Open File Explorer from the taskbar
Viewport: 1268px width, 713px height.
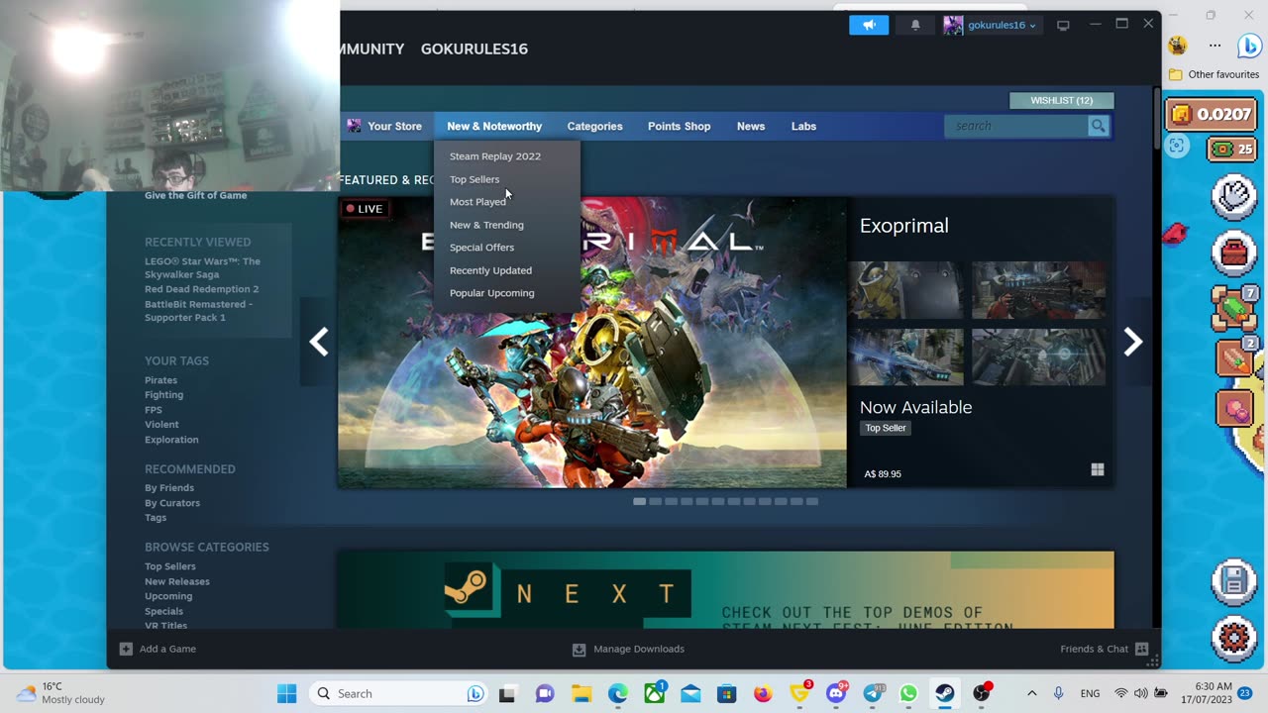pos(581,693)
